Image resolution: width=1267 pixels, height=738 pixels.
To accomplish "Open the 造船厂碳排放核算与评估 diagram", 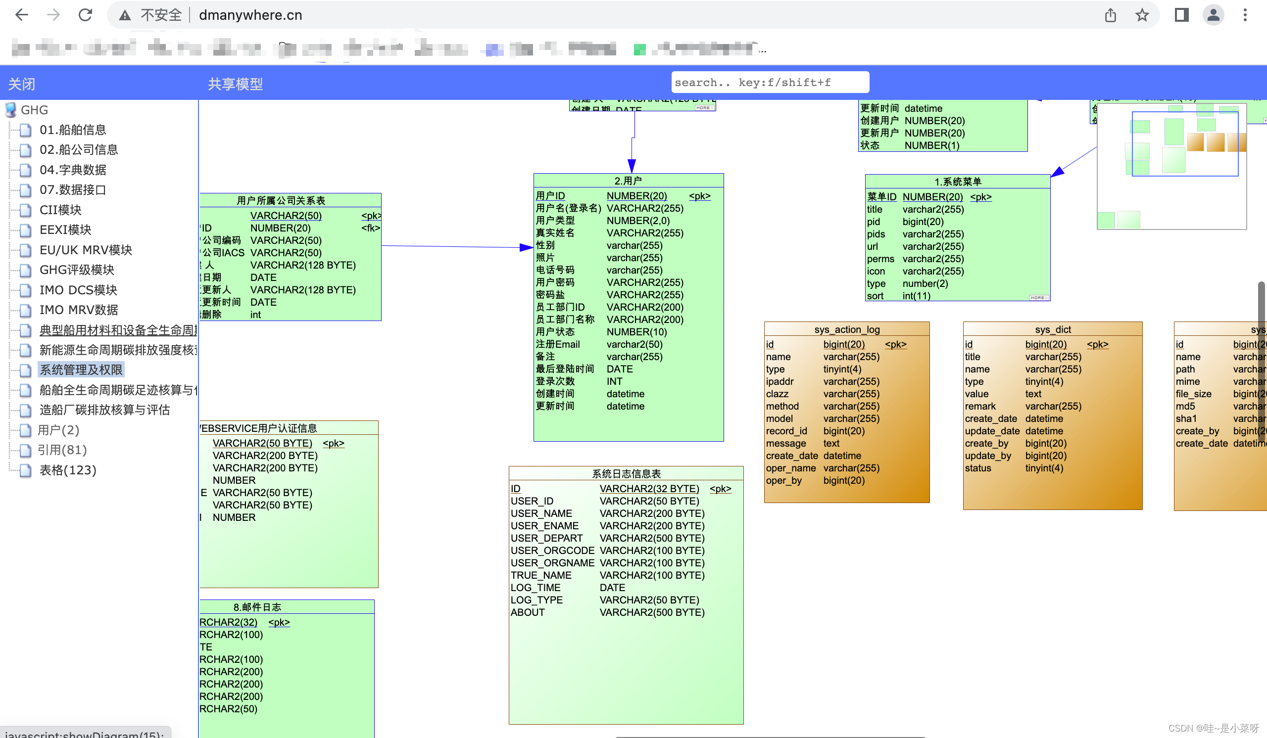I will [x=104, y=410].
